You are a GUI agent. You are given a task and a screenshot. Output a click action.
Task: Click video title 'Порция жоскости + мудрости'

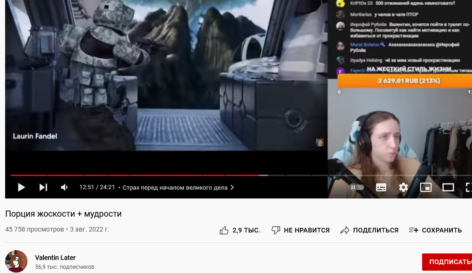(63, 214)
